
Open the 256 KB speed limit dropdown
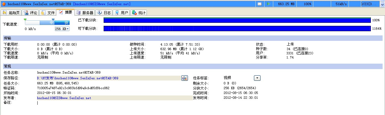coord(62,29)
